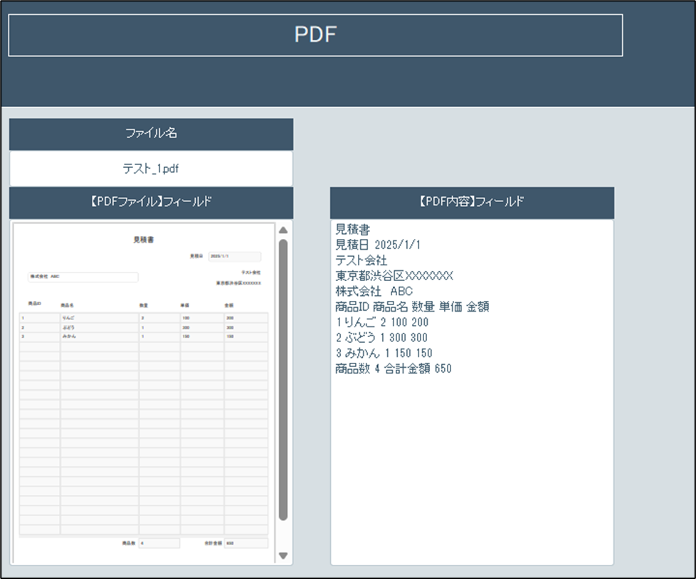
Task: Click the テスト_1.pdf file name field
Action: [151, 169]
